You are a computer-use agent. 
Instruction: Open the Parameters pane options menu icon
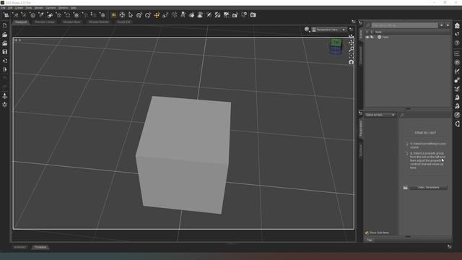361,113
